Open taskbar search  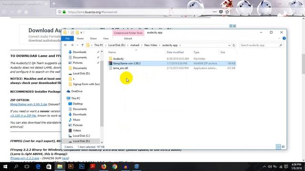(x=16, y=167)
